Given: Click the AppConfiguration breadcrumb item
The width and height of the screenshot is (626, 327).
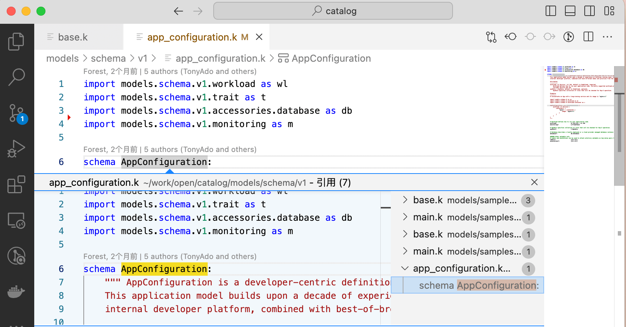Looking at the screenshot, I should tap(331, 58).
